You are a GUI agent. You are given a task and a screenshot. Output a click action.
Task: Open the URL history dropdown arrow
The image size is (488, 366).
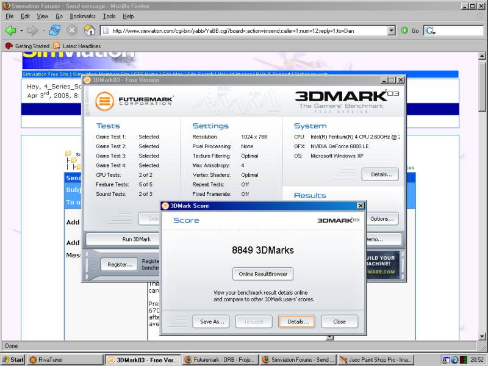[392, 30]
